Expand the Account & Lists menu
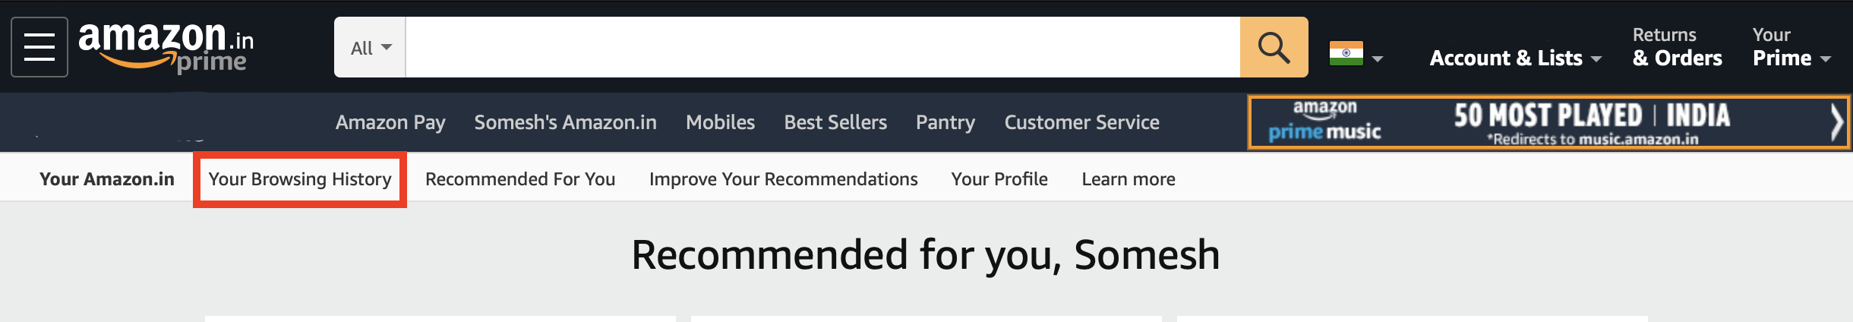Screen dimensions: 1853x322 1516,58
